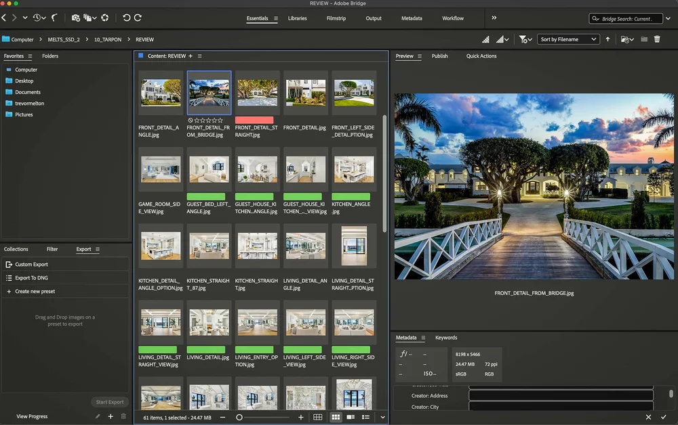Image resolution: width=678 pixels, height=425 pixels.
Task: Delete item using the trash icon
Action: point(657,39)
